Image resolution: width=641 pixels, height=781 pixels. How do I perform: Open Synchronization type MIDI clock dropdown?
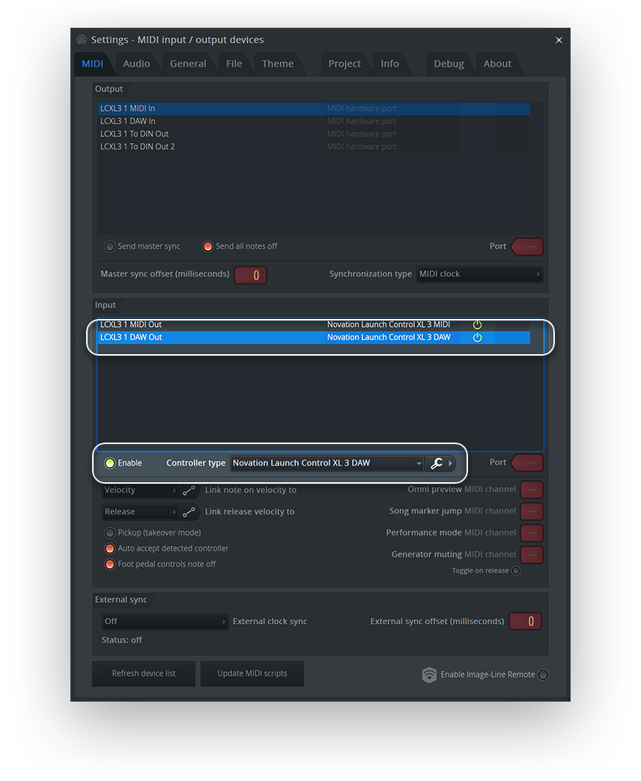pos(480,275)
